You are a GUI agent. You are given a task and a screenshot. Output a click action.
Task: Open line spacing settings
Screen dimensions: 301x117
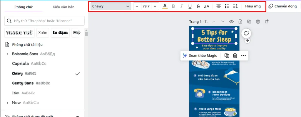point(235,6)
